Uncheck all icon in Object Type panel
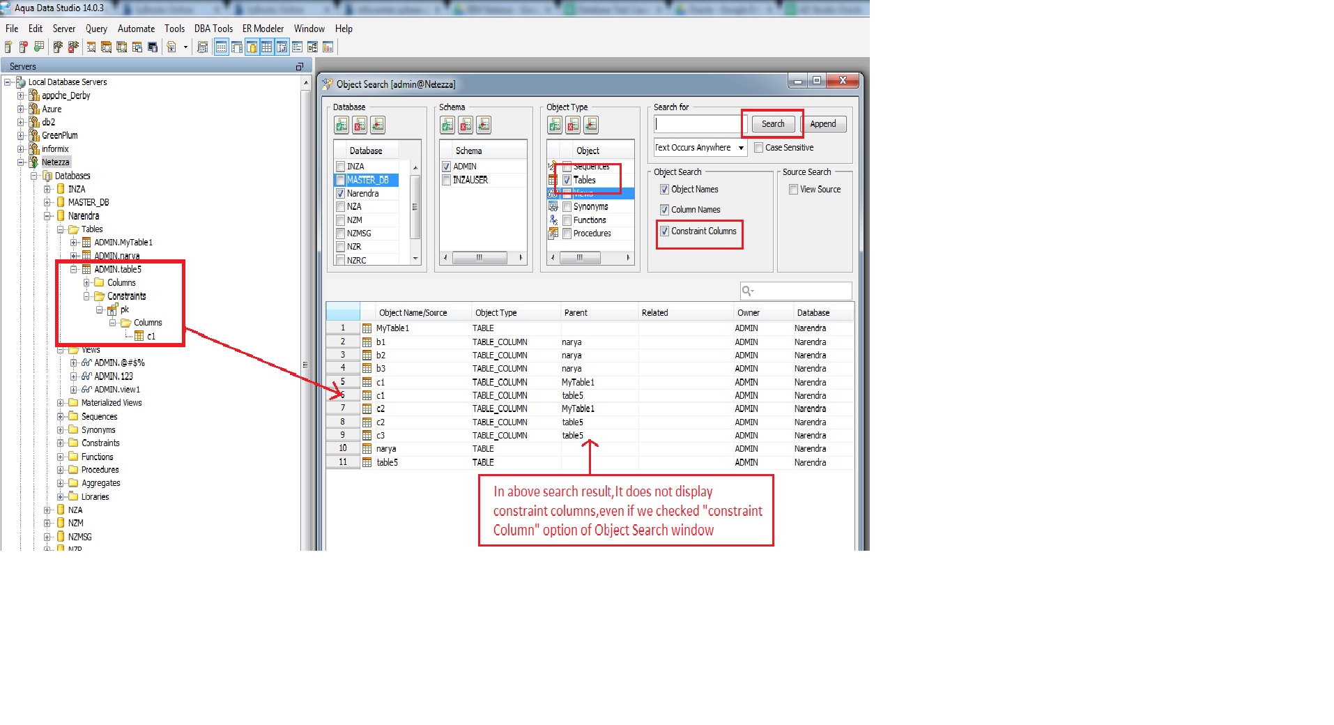 pyautogui.click(x=573, y=125)
